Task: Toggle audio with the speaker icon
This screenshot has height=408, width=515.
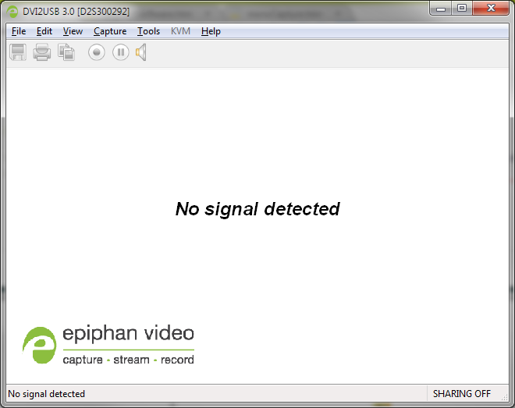Action: click(x=141, y=52)
